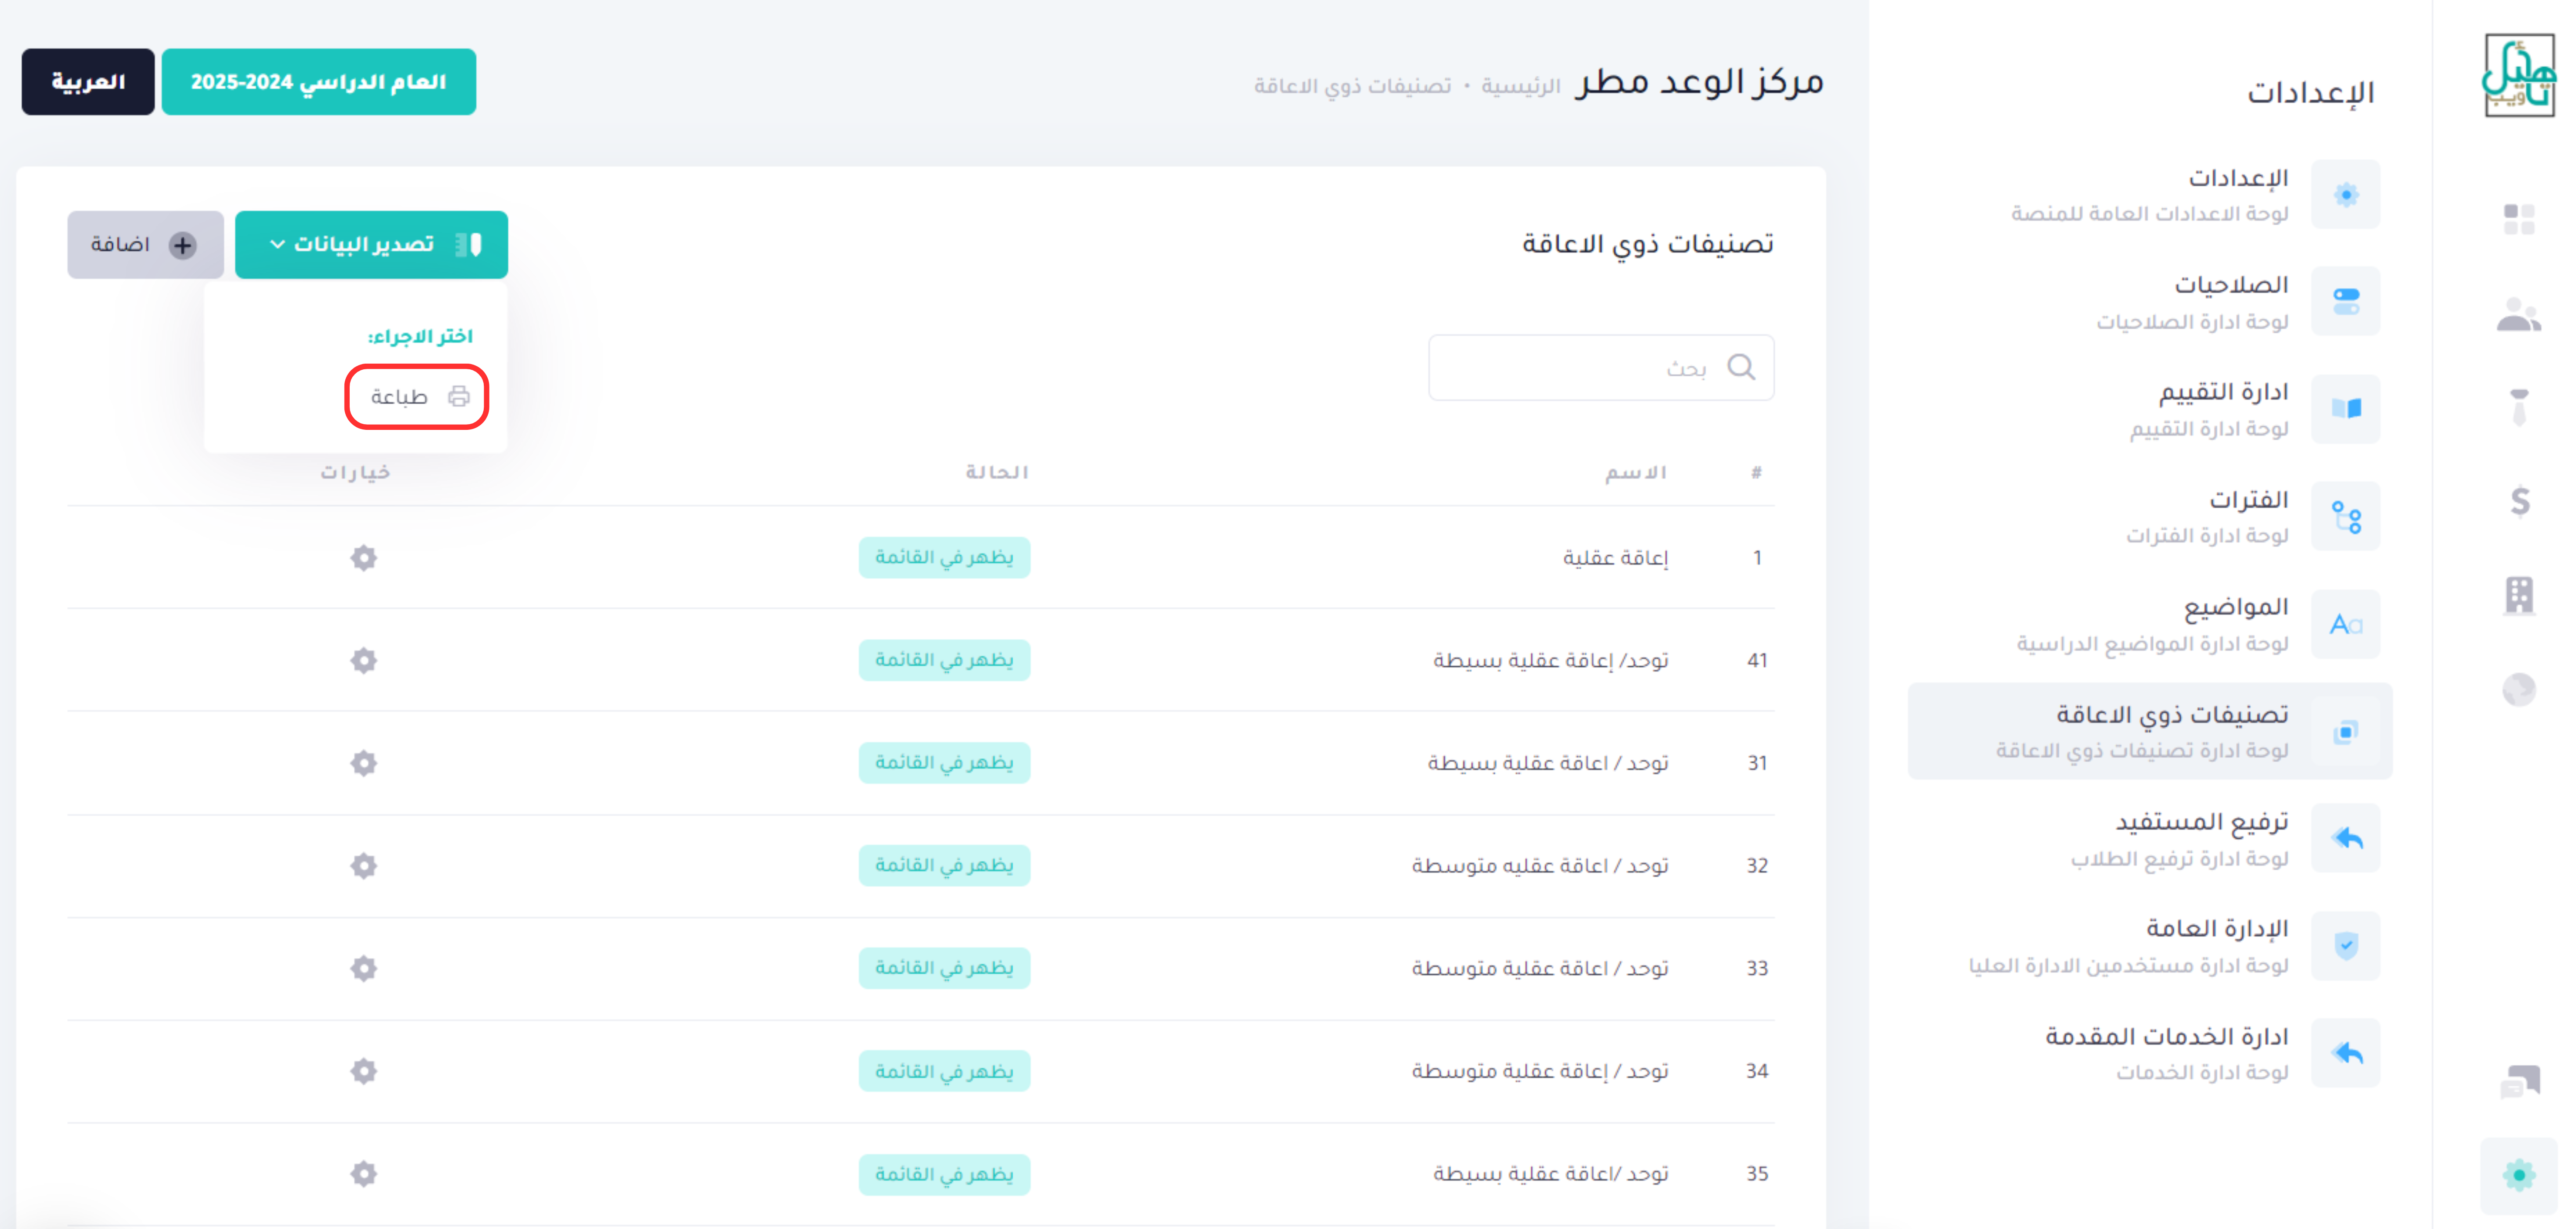This screenshot has height=1229, width=2576.
Task: Click status badge يظهر في القائمة in row 1
Action: [x=944, y=557]
